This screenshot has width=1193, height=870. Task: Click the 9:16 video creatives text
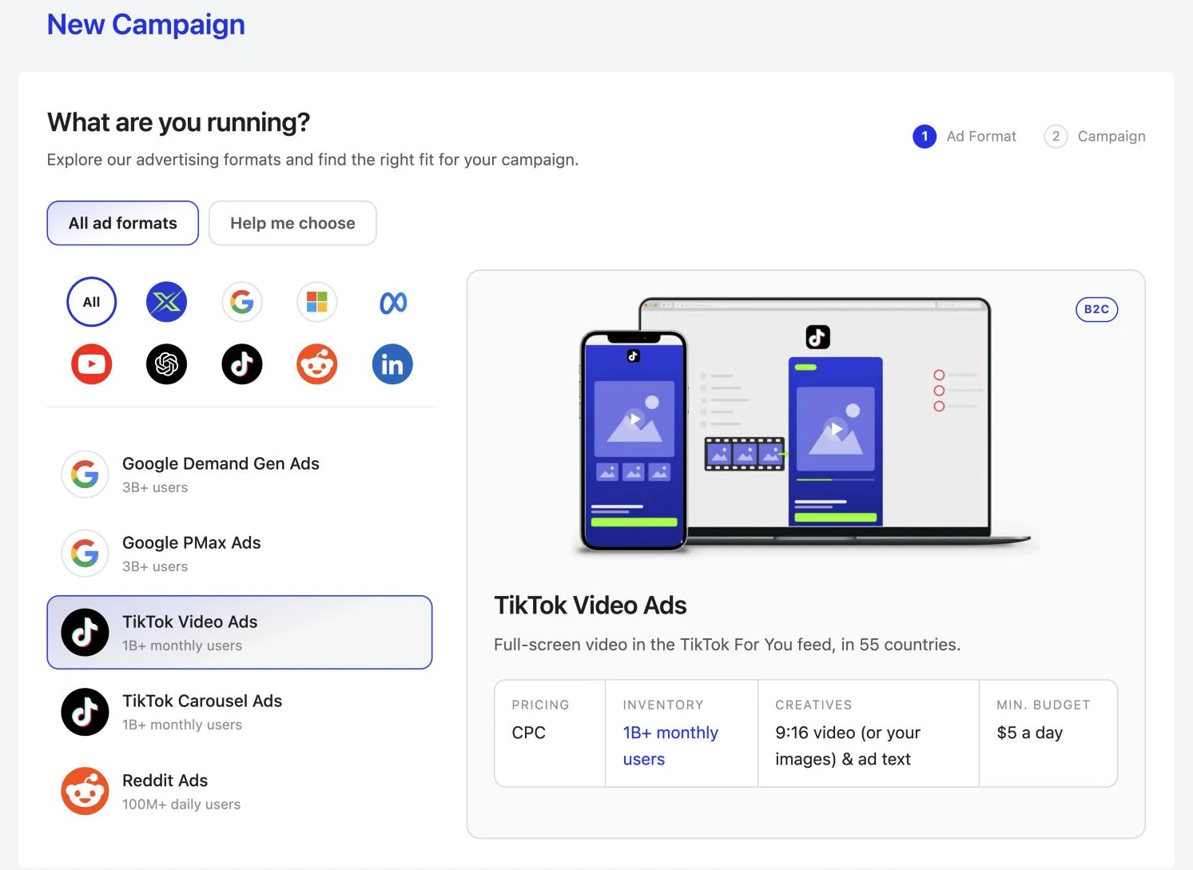point(848,745)
